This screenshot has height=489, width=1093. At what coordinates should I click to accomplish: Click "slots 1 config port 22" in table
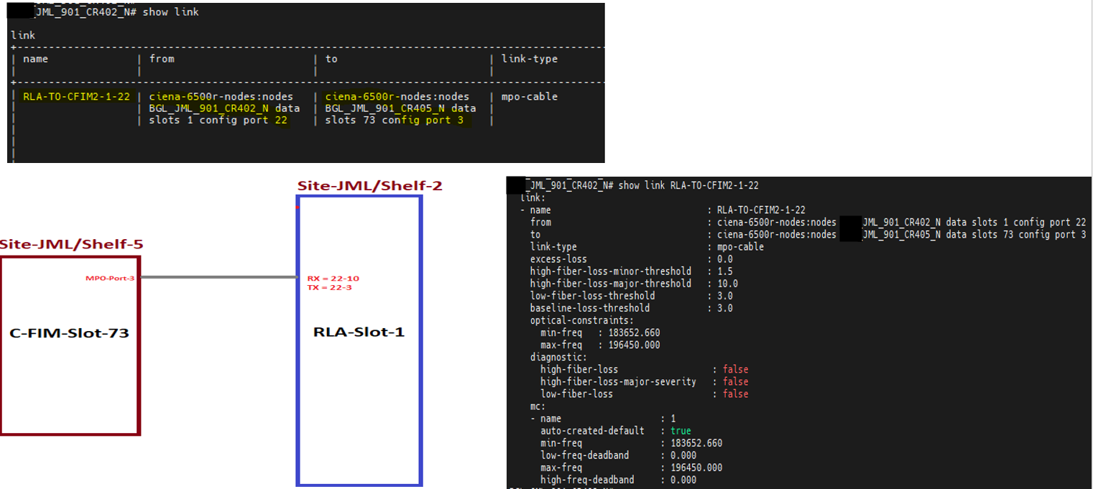coord(218,120)
